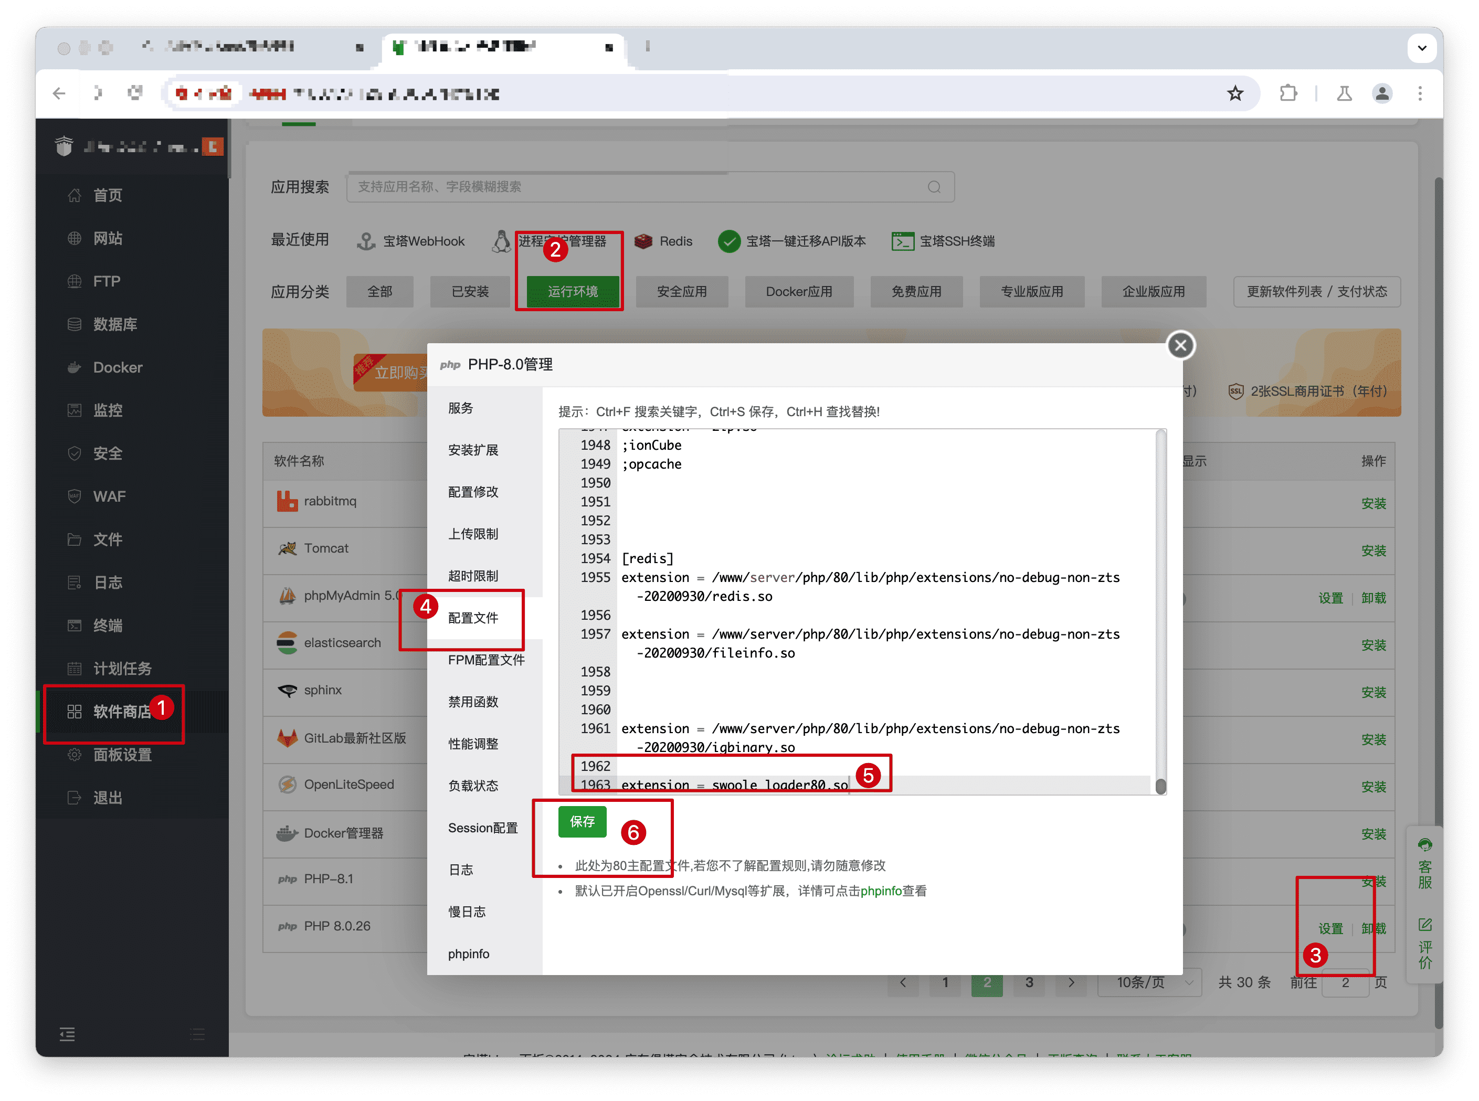Click 安装 for the rabbitmq row
Image resolution: width=1479 pixels, height=1101 pixels.
pos(1373,504)
